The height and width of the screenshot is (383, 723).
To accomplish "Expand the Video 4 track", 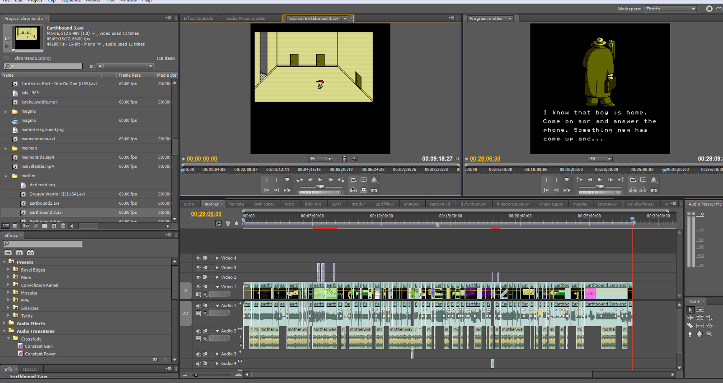I will pos(217,258).
